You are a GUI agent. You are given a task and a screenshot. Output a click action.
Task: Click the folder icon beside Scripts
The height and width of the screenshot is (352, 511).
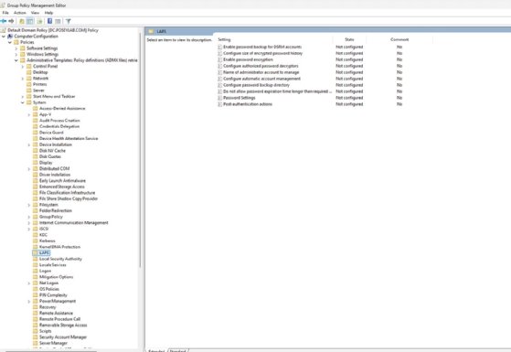click(36, 331)
